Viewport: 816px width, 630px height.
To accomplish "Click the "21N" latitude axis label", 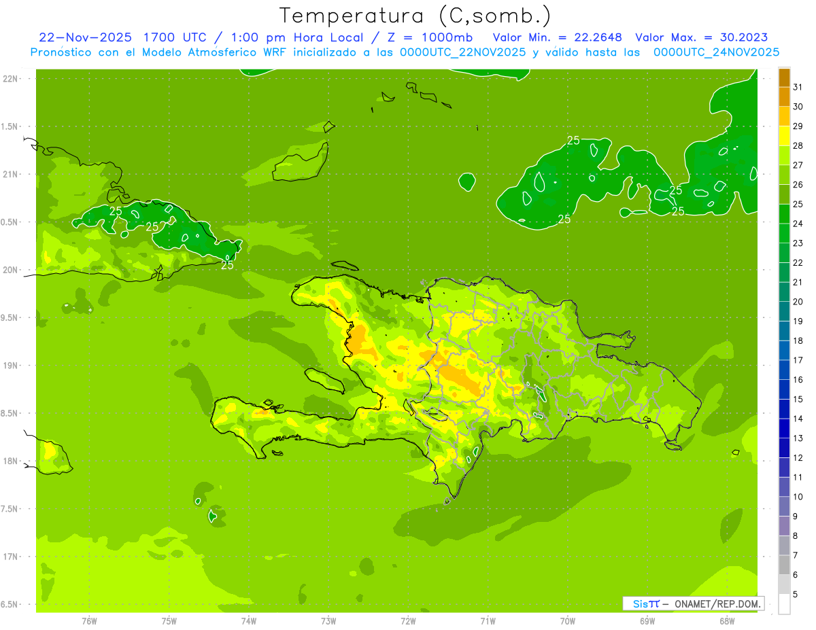I will [10, 174].
